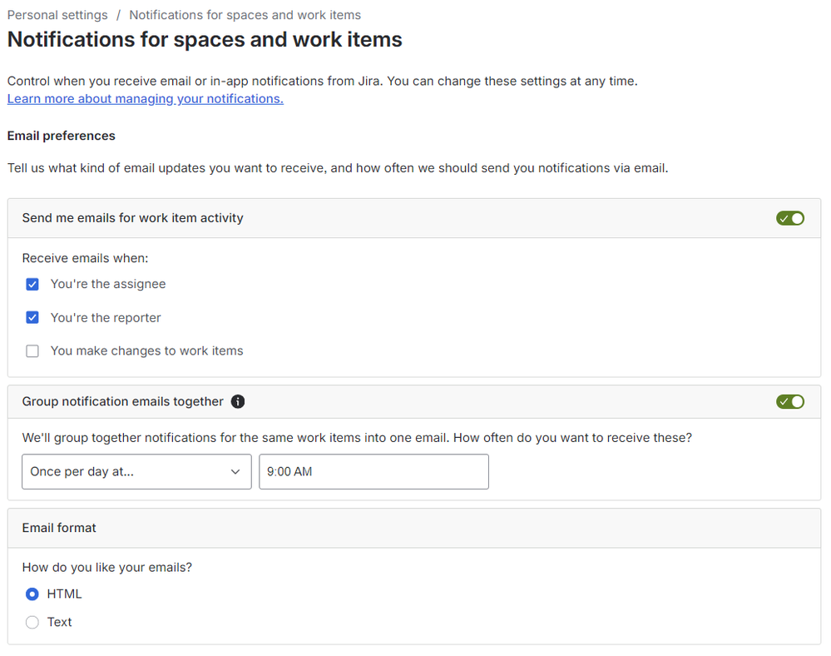Viewport: 831px width, 656px height.
Task: Click the 9:00 AM time field
Action: pos(373,472)
